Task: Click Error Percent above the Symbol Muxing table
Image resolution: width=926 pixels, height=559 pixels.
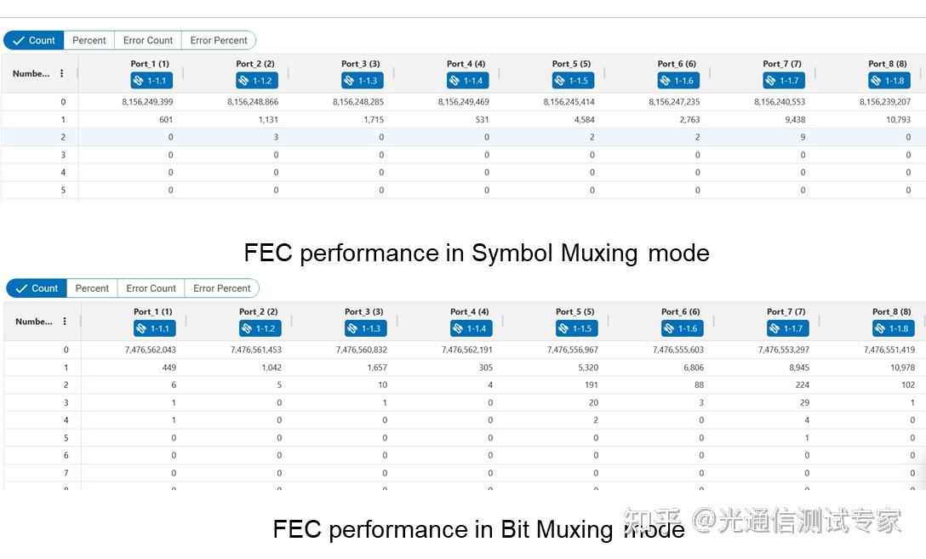Action: point(219,40)
